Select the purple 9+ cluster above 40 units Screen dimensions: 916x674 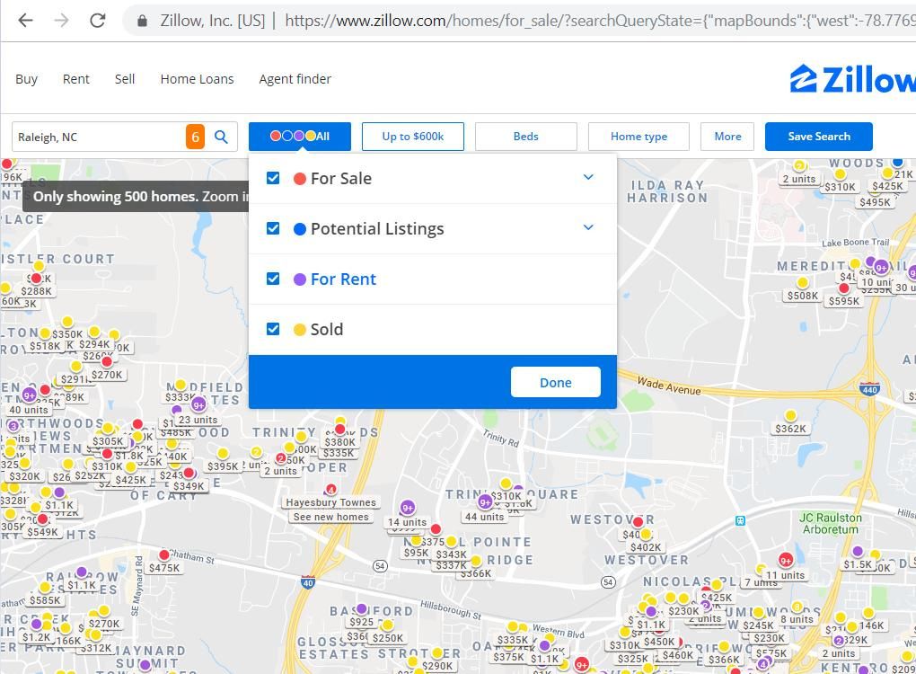tap(30, 395)
